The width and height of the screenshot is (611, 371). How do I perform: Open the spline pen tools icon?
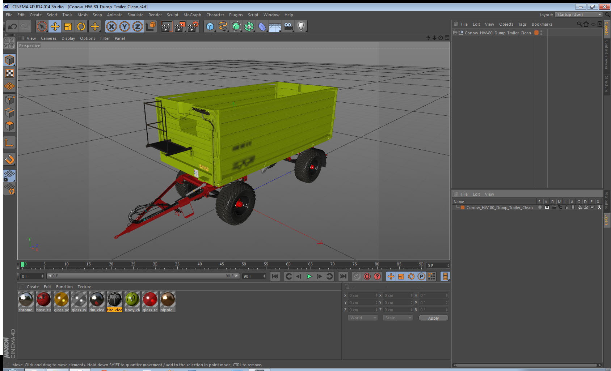223,26
